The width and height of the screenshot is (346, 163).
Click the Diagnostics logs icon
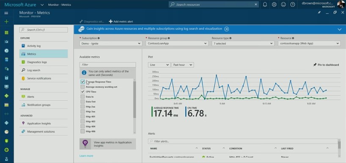click(23, 62)
